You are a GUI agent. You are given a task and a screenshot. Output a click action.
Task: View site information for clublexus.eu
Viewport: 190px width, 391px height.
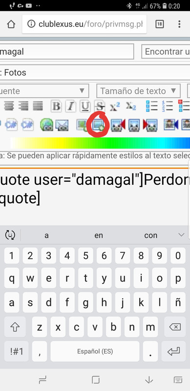click(x=31, y=24)
